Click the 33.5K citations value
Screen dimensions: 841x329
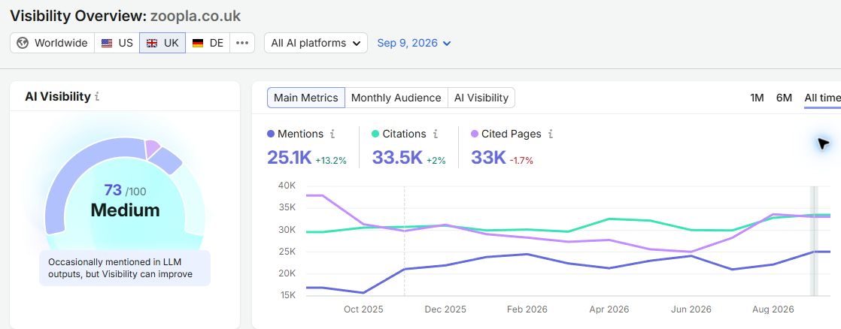pos(397,158)
